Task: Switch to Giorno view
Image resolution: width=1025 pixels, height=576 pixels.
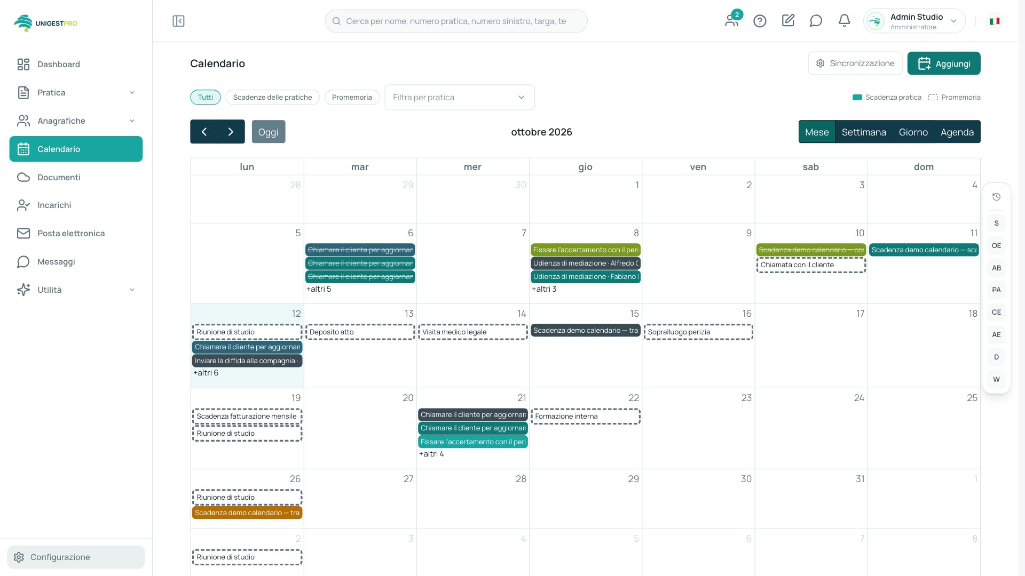Action: 913,132
